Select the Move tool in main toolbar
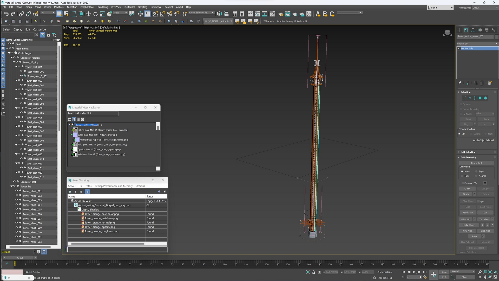 click(x=88, y=14)
